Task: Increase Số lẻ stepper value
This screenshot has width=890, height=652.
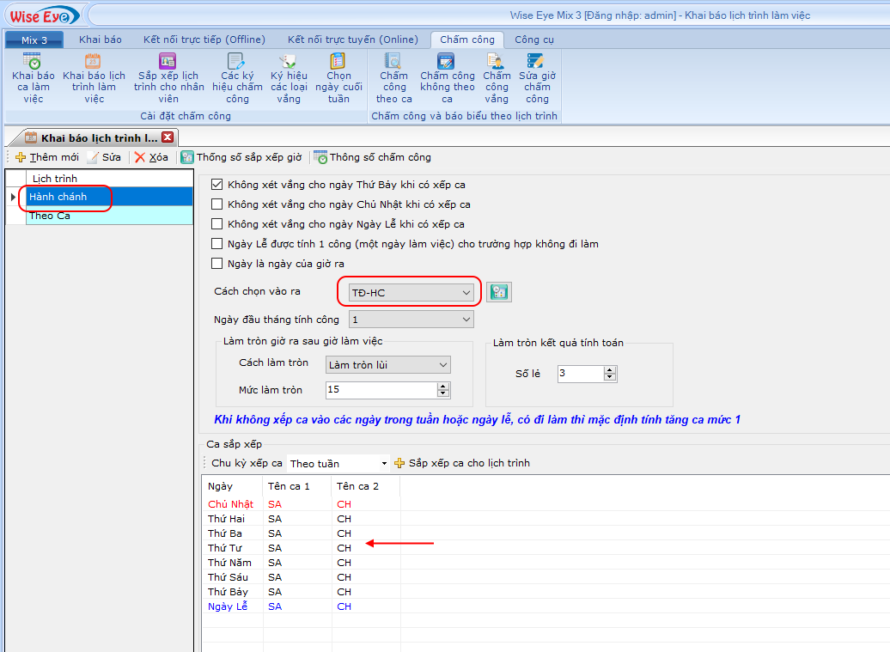Action: tap(610, 369)
